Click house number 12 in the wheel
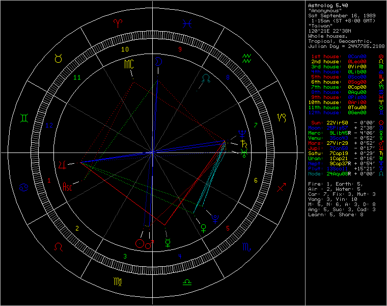This screenshot has height=306, width=387. pyautogui.click(x=49, y=125)
